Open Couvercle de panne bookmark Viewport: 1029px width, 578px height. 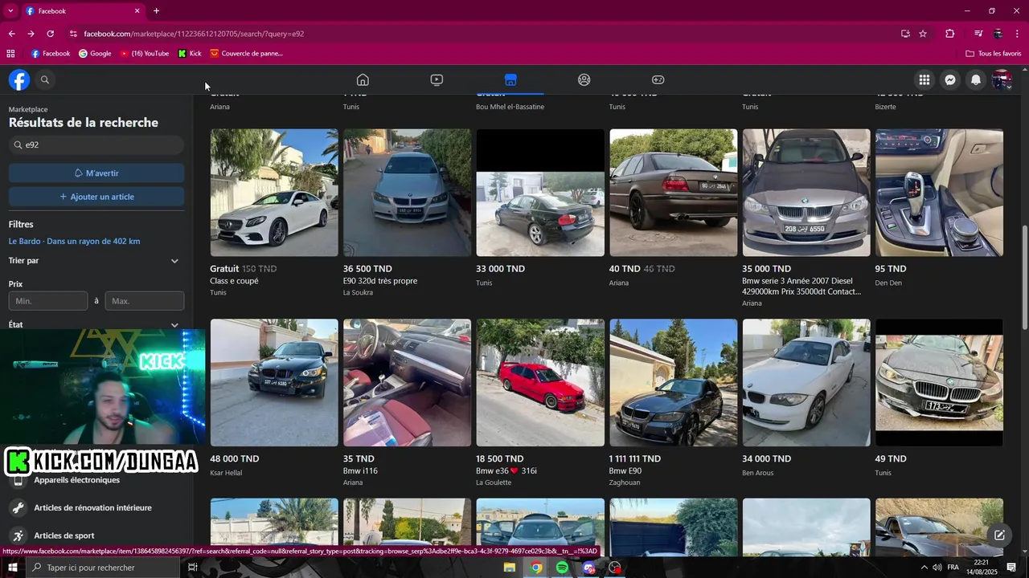click(x=246, y=54)
